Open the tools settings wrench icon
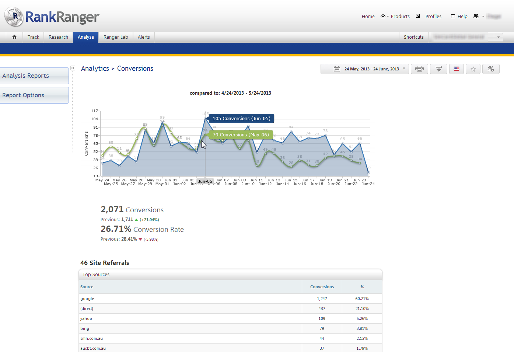The width and height of the screenshot is (514, 352). coord(490,69)
